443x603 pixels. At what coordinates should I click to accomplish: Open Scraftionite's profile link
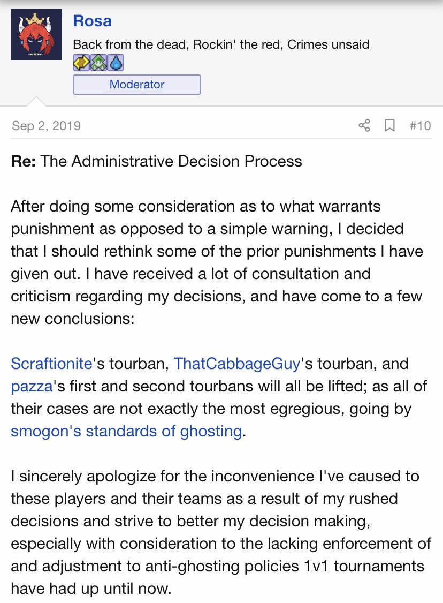click(x=52, y=364)
